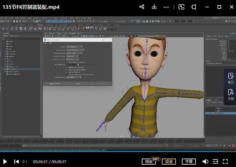Image resolution: width=236 pixels, height=167 pixels.
Task: Download the video using the download icon
Action: pos(154,7)
